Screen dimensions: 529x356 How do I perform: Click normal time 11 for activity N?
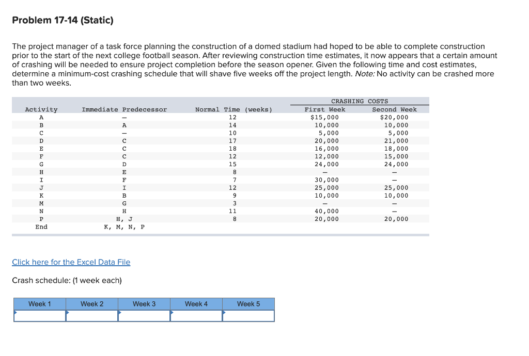[x=232, y=211]
